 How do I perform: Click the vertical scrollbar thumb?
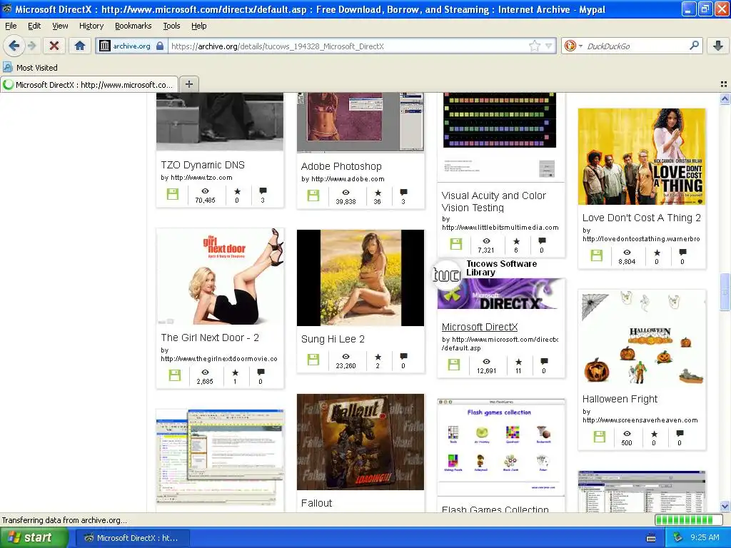pyautogui.click(x=725, y=292)
